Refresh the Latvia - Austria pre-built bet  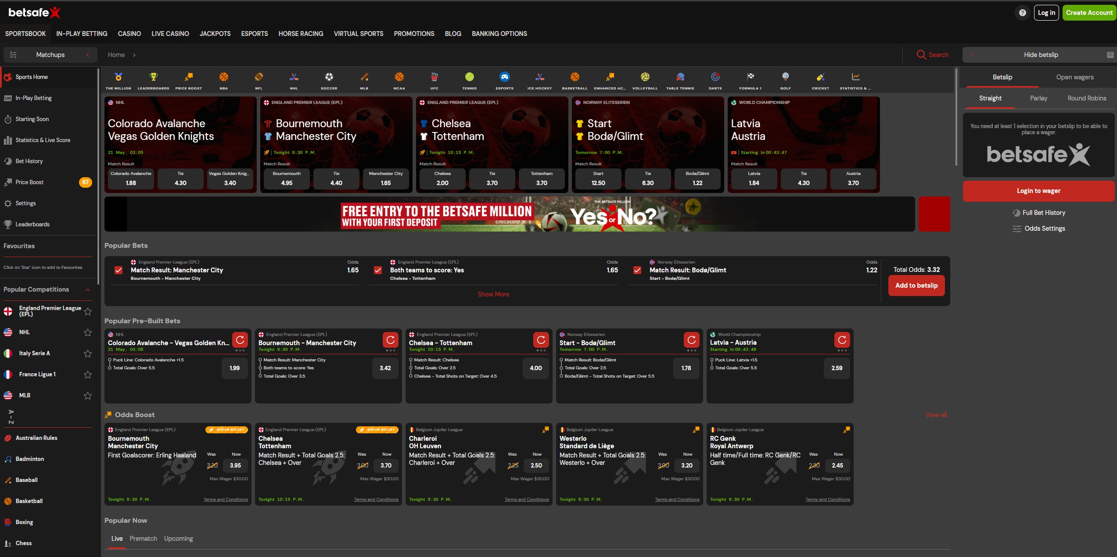pyautogui.click(x=842, y=340)
